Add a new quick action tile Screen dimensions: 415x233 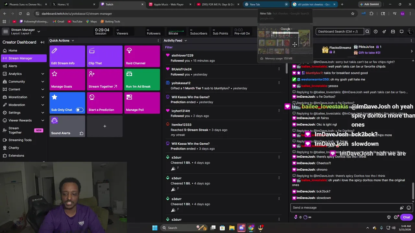[x=105, y=126]
